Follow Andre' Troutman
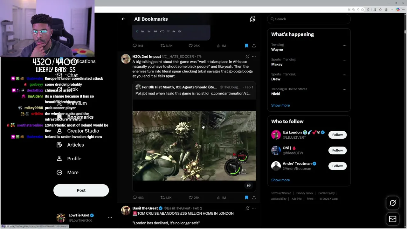The height and width of the screenshot is (229, 407). 337,166
